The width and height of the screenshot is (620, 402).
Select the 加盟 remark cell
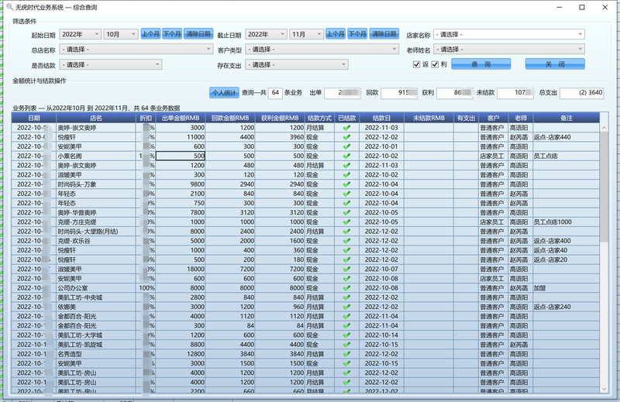[x=567, y=288]
